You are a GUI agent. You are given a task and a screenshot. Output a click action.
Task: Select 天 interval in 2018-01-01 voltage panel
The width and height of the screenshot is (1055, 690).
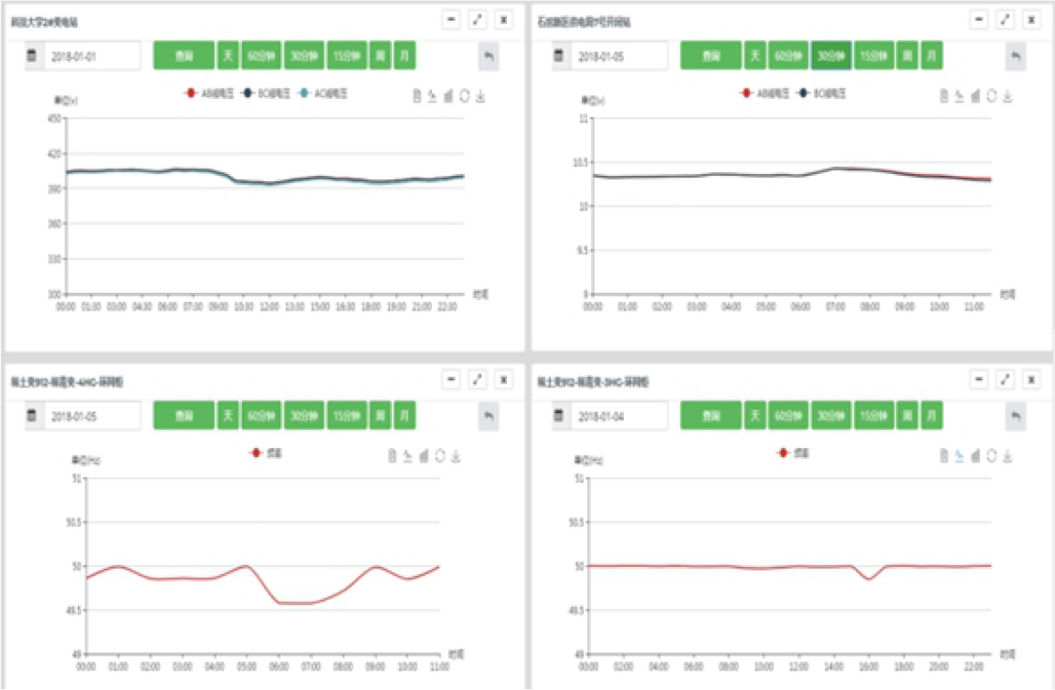pyautogui.click(x=228, y=55)
